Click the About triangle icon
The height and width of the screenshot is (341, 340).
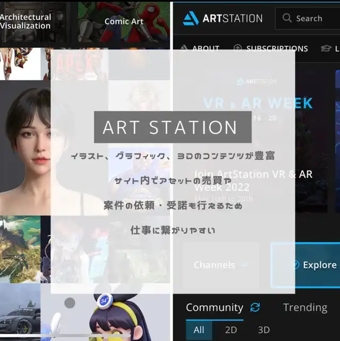[x=184, y=48]
